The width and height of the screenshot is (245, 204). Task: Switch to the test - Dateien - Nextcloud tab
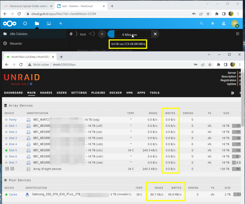click(81, 6)
